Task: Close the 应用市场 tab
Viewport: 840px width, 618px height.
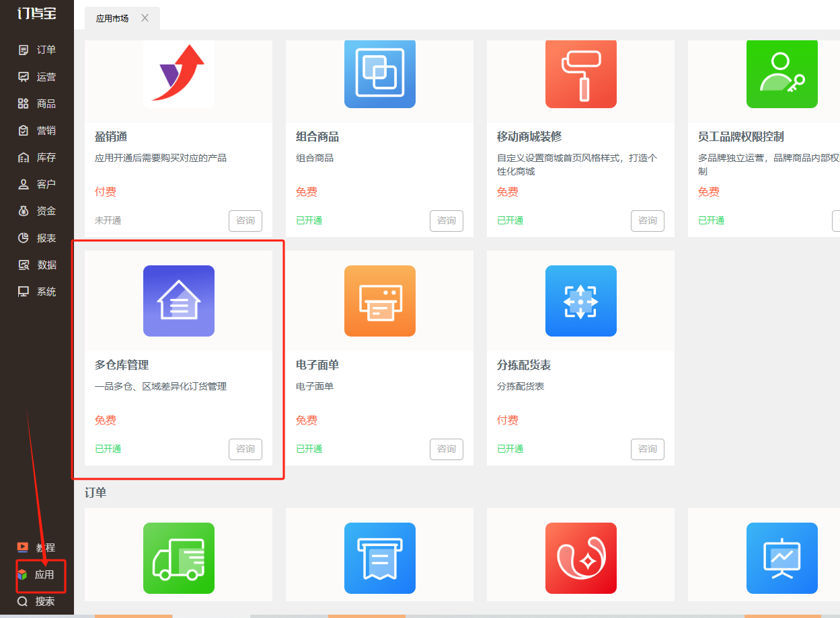Action: pyautogui.click(x=145, y=18)
